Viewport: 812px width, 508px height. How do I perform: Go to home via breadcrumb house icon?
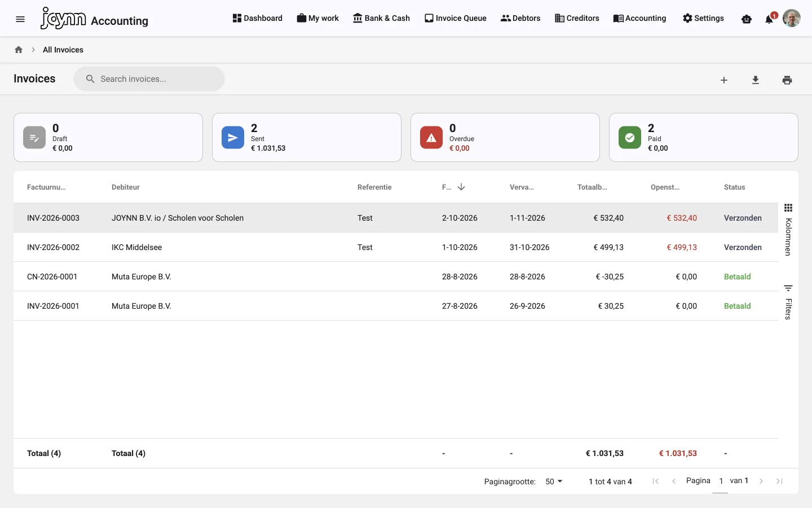tap(19, 50)
